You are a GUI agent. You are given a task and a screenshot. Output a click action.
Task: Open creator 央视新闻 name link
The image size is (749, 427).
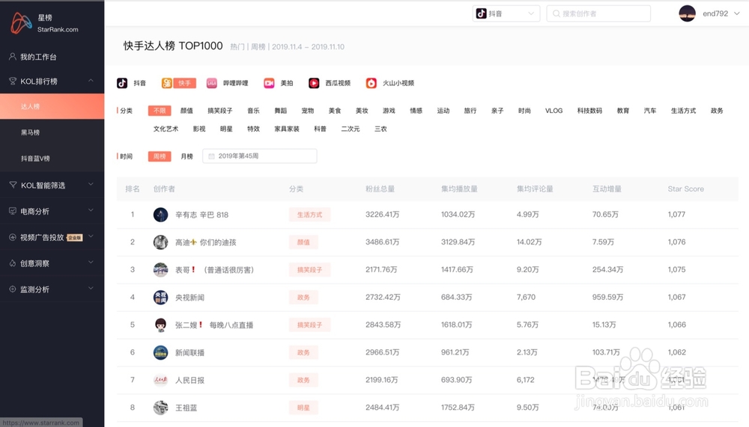[189, 297]
